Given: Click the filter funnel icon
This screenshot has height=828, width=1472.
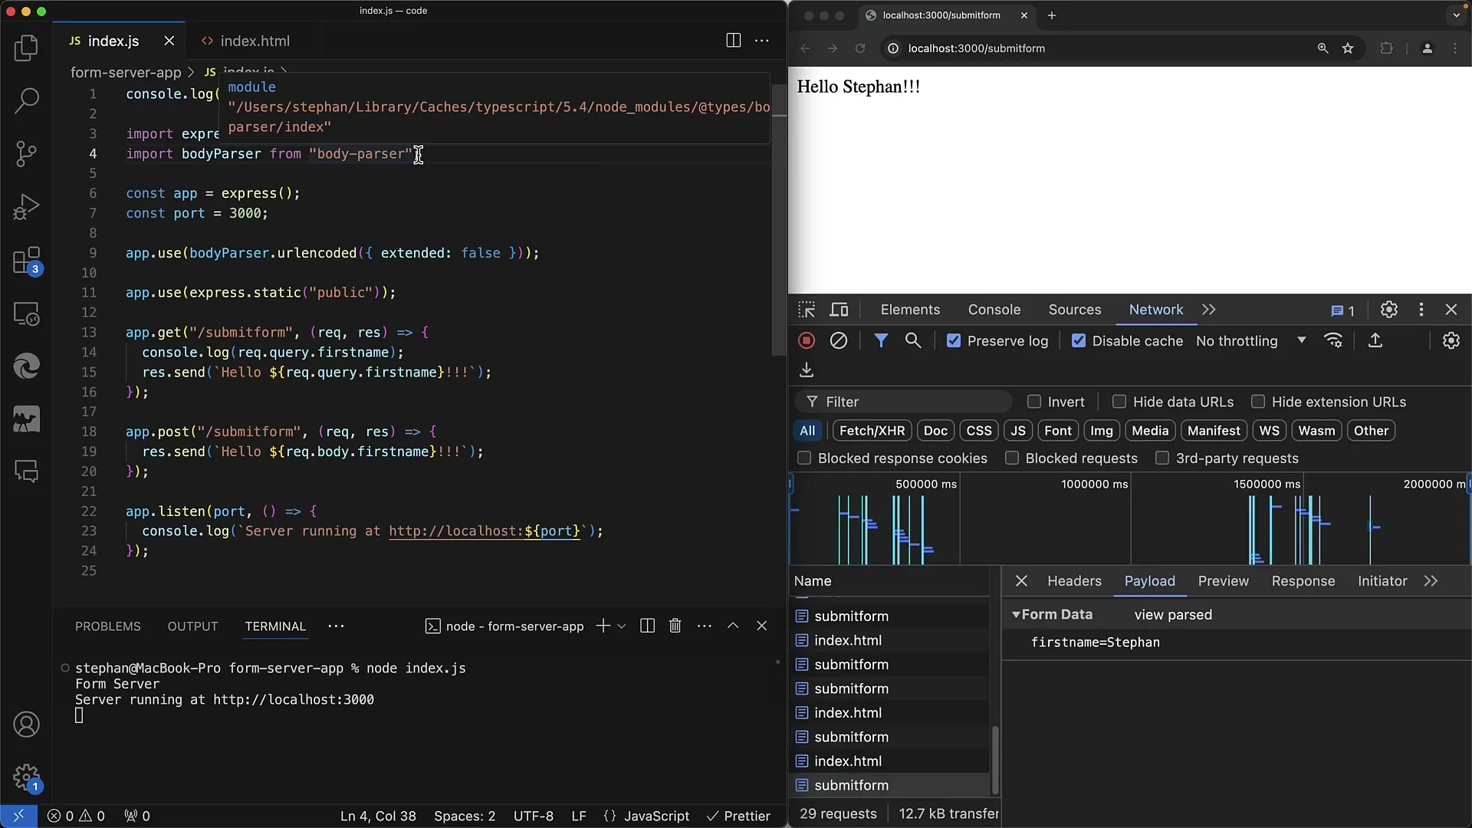Looking at the screenshot, I should pyautogui.click(x=879, y=340).
